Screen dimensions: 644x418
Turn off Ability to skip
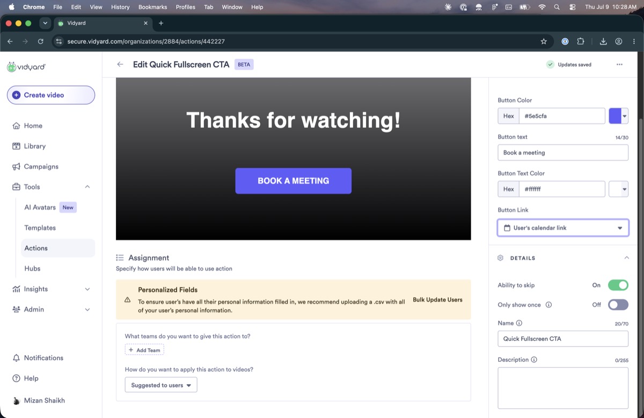click(618, 285)
